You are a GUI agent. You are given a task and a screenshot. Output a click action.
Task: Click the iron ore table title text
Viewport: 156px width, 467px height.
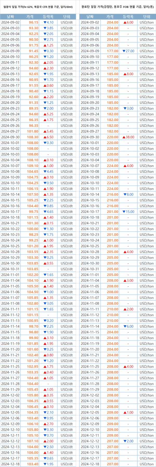tap(38, 7)
